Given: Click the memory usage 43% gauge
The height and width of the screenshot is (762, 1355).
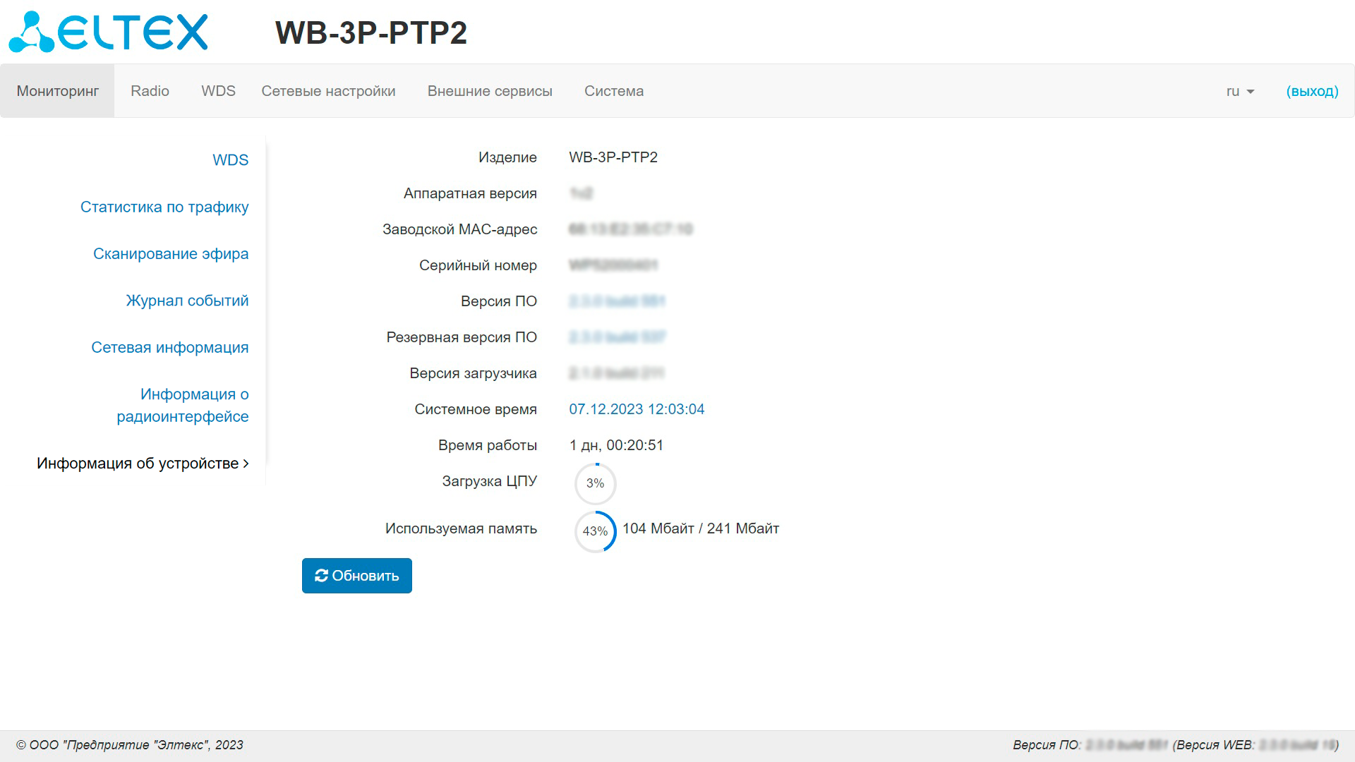Looking at the screenshot, I should pos(595,531).
